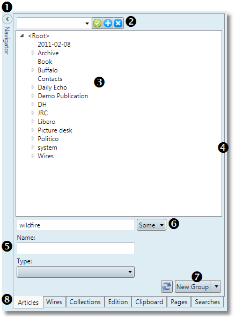The image size is (235, 317).
Task: Collapse the Root tree node
Action: [x=22, y=36]
